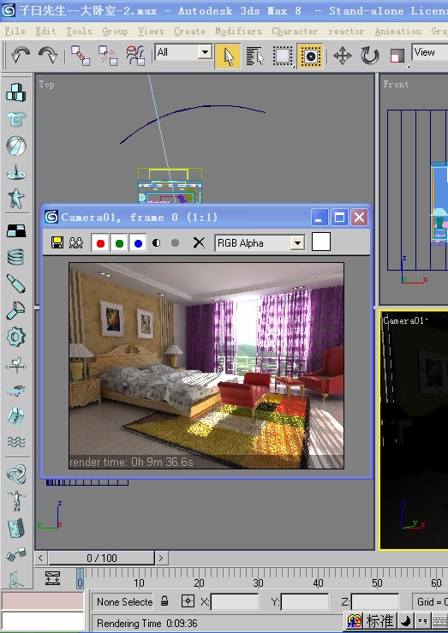Activate the Select and Rotate tool

coord(370,56)
